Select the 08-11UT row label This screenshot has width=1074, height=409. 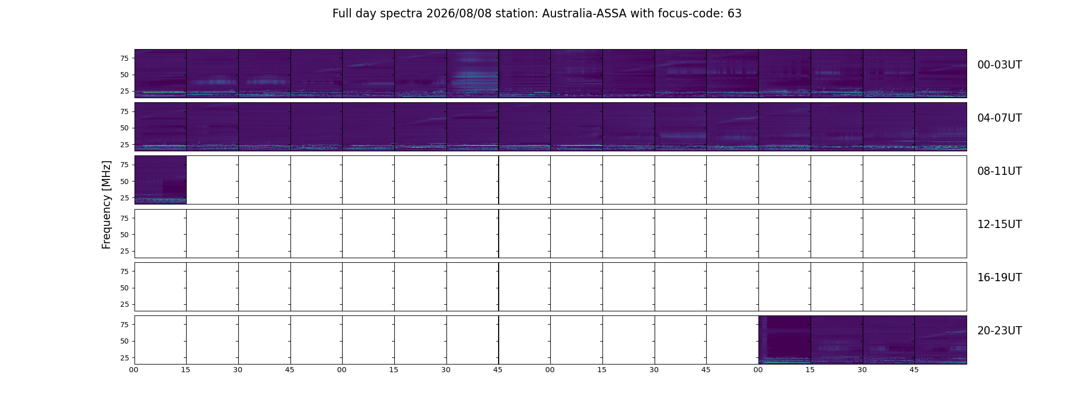click(999, 171)
